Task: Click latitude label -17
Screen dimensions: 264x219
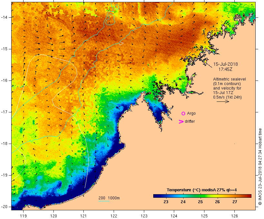Action: click(4, 112)
